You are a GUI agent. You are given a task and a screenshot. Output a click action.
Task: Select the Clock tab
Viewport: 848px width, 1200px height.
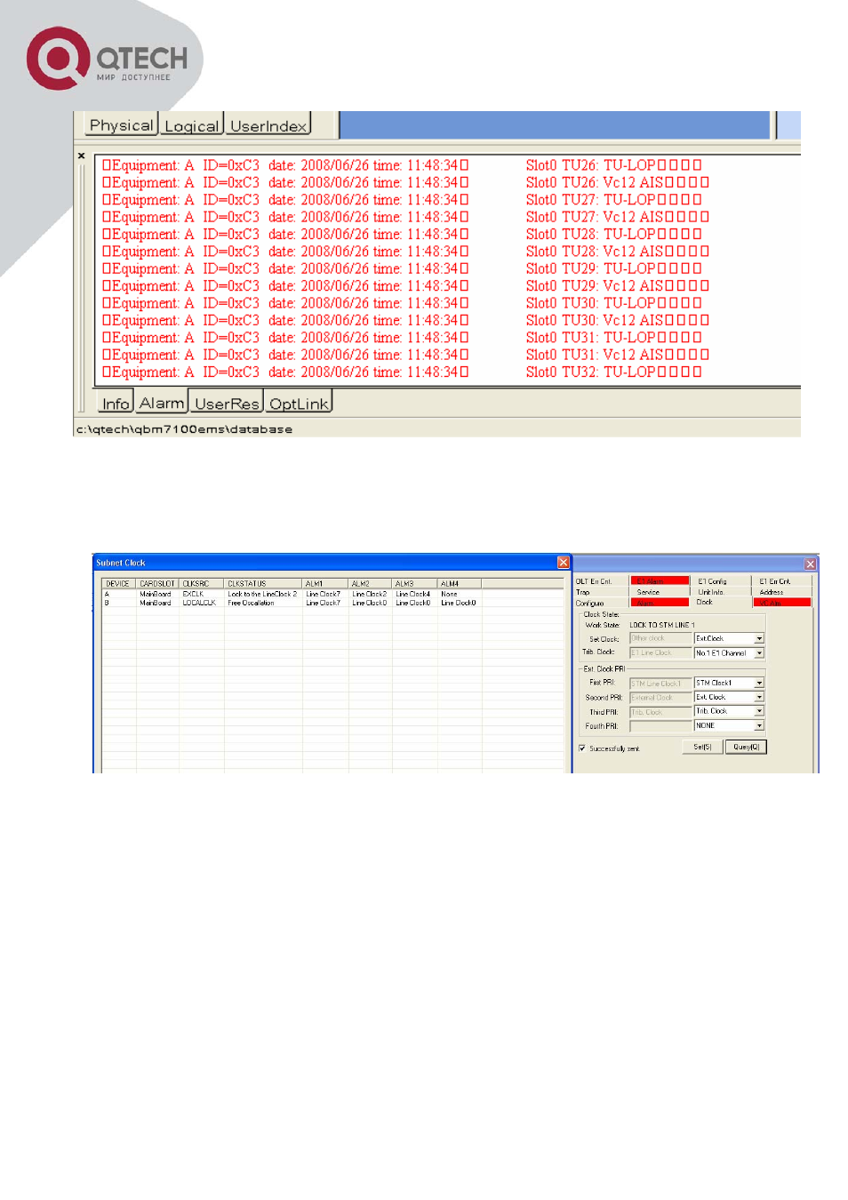(x=722, y=603)
